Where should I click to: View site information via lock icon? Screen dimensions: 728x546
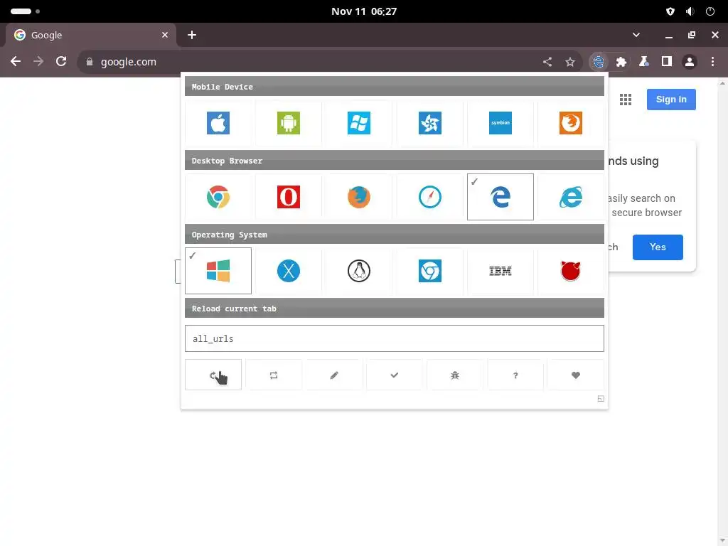(x=90, y=62)
